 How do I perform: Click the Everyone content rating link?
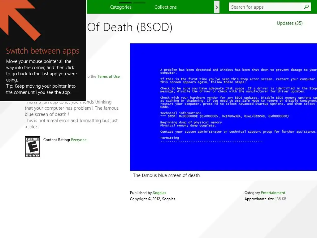(x=79, y=140)
